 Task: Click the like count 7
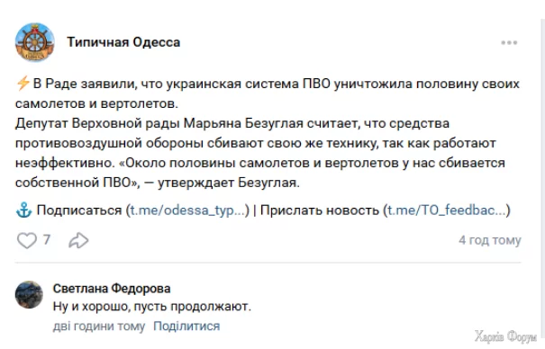[47, 240]
